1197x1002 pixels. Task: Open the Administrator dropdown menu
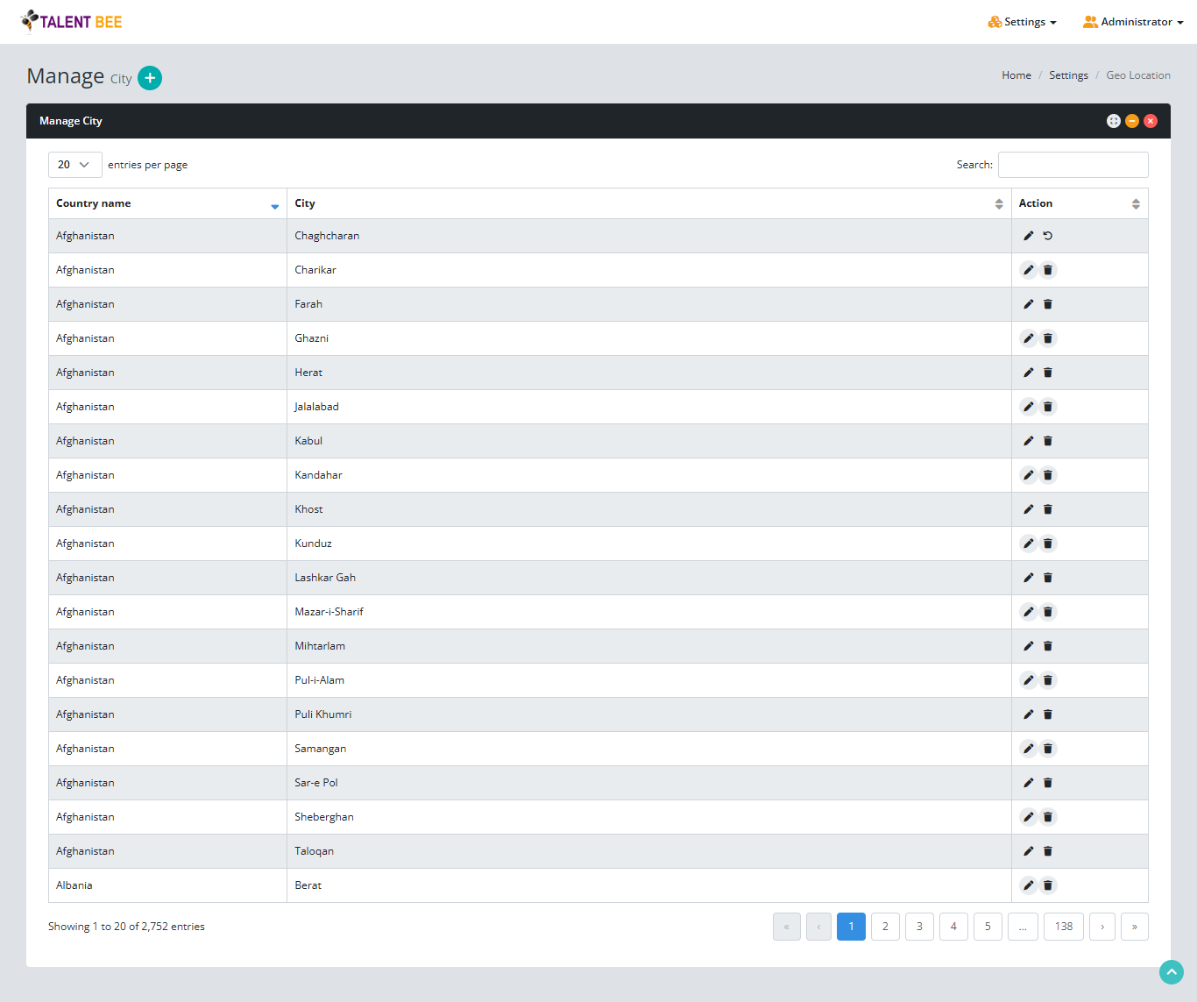click(x=1132, y=22)
